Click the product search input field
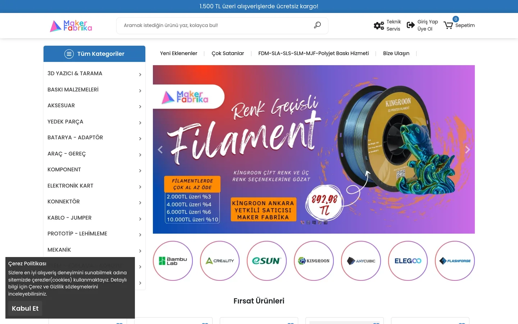 pyautogui.click(x=216, y=26)
